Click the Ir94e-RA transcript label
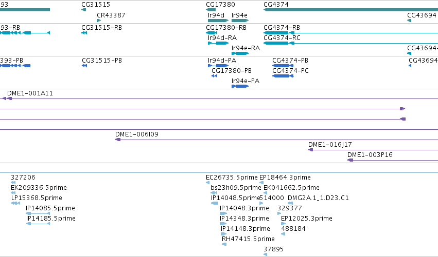The image size is (438, 257). pyautogui.click(x=246, y=48)
